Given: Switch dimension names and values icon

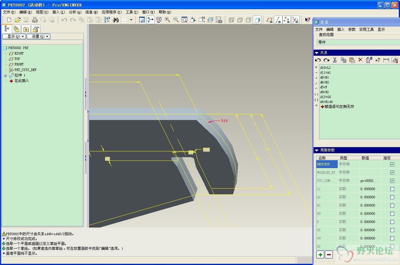Looking at the screenshot, I should pos(369,60).
